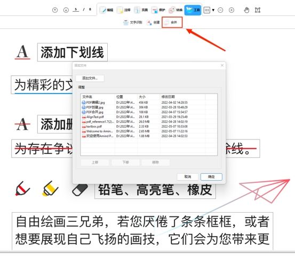This screenshot has width=295, height=271.
Task: Click the PDF icon beside Welcome to Amin...
Action: point(84,131)
